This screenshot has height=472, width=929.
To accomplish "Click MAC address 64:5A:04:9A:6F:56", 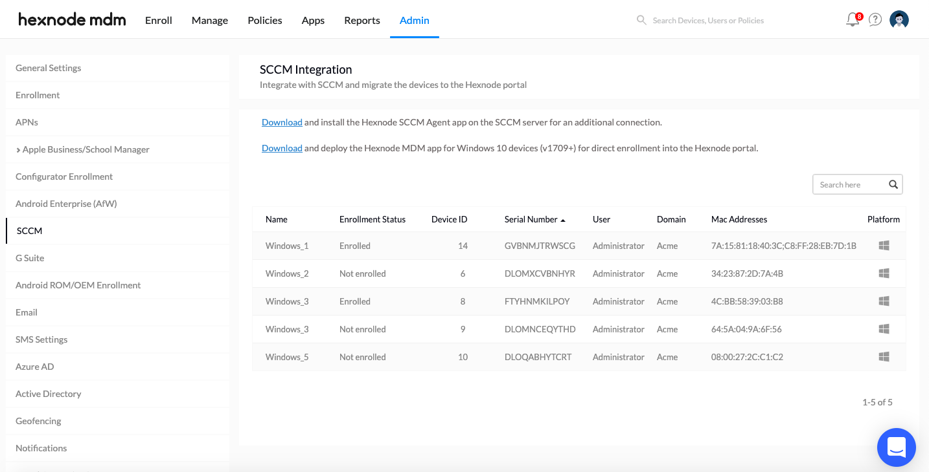I will click(x=746, y=329).
